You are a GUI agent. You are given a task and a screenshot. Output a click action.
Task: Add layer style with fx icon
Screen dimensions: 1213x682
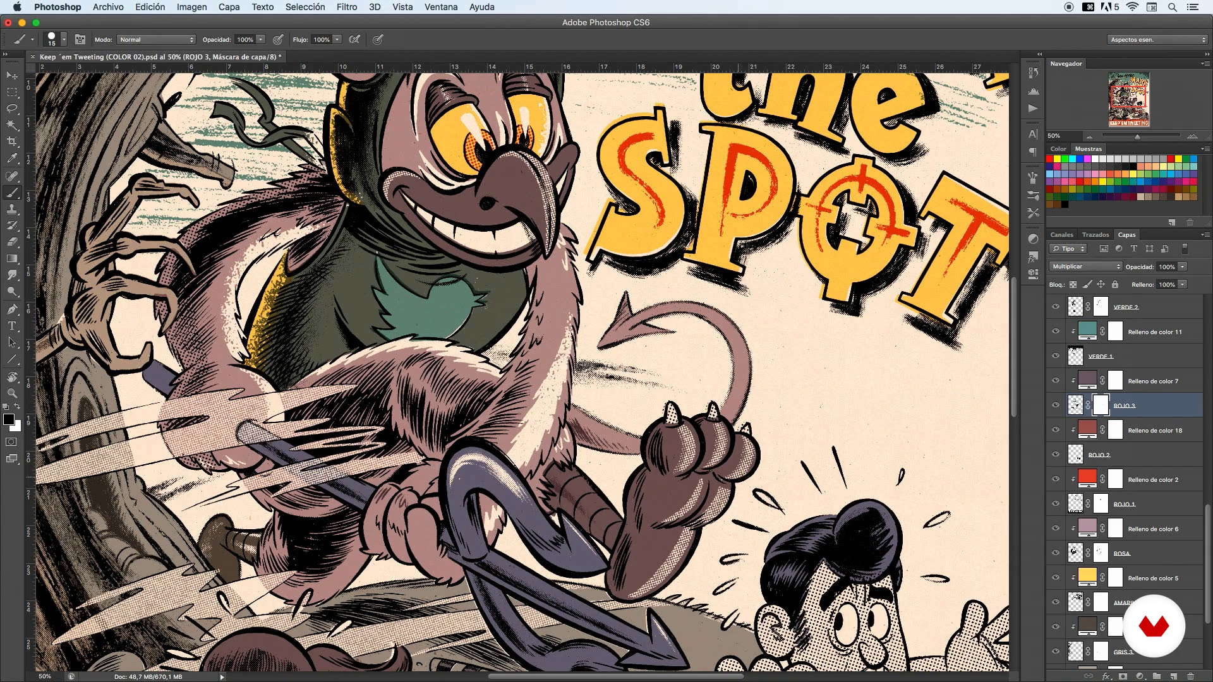1106,676
